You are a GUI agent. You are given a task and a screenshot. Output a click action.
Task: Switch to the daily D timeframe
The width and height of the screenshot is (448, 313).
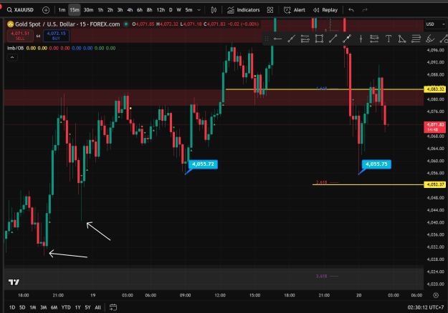tap(171, 10)
